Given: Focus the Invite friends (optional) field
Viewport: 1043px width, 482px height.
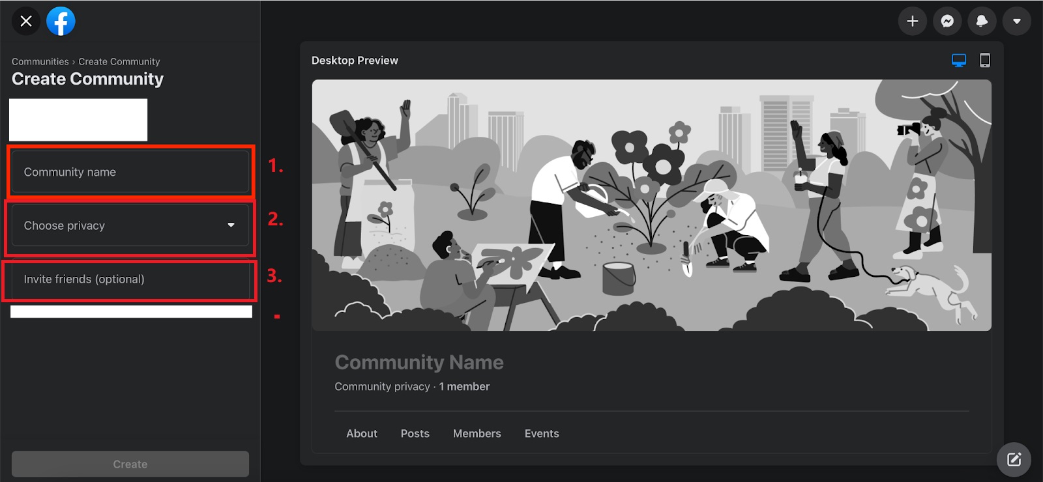Looking at the screenshot, I should coord(130,279).
